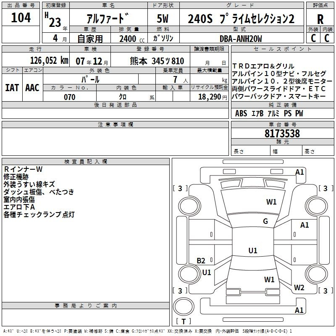Select door type value 5W
Viewport: 336px width, 336px height.
coord(163,18)
